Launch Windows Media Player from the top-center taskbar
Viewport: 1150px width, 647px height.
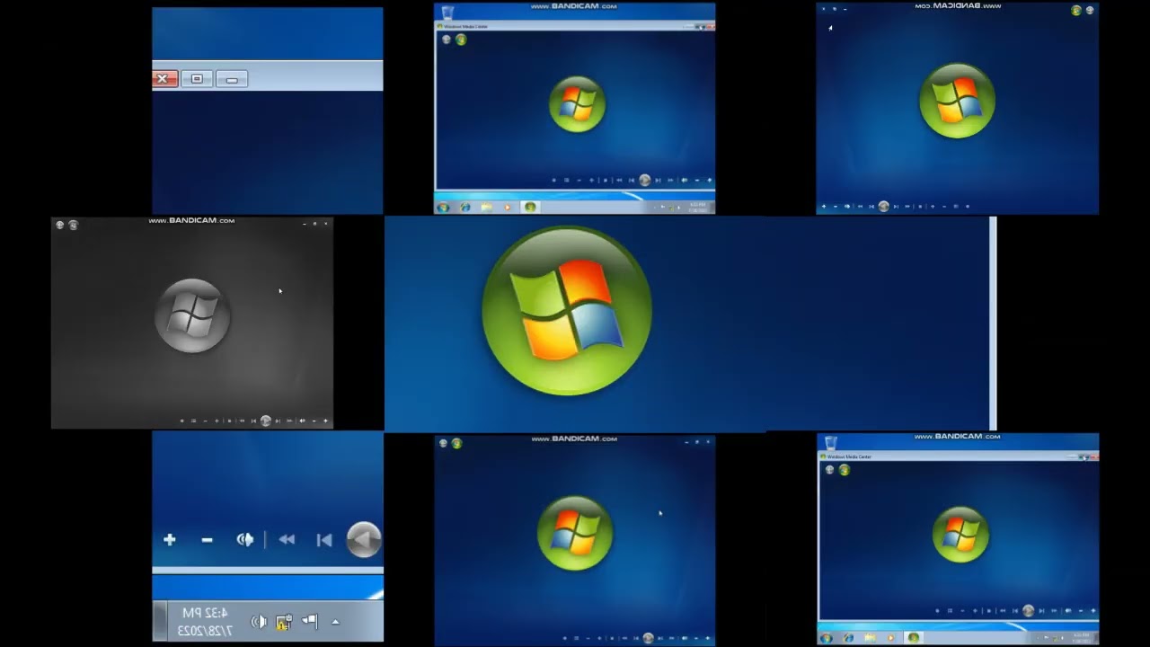508,208
